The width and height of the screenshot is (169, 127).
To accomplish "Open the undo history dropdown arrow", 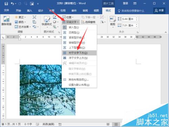I will (16, 4).
